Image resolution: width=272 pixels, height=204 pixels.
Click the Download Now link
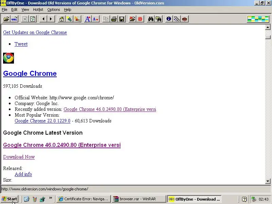pos(19,157)
